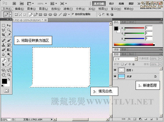Open status bar document info arrow

[x=52, y=119]
